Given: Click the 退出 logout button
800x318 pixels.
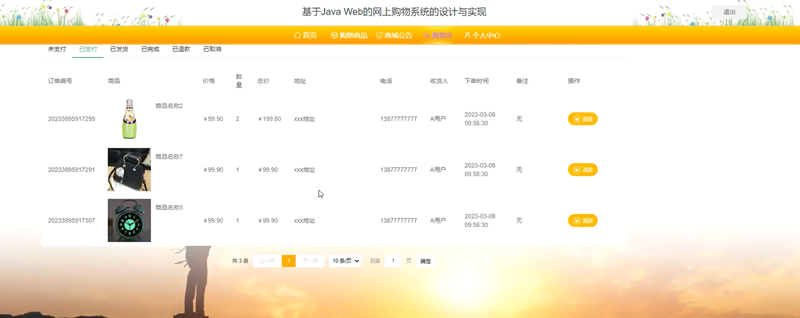Looking at the screenshot, I should [729, 12].
